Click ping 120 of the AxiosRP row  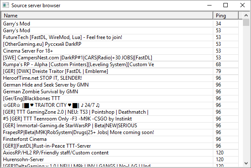[x=220, y=153]
